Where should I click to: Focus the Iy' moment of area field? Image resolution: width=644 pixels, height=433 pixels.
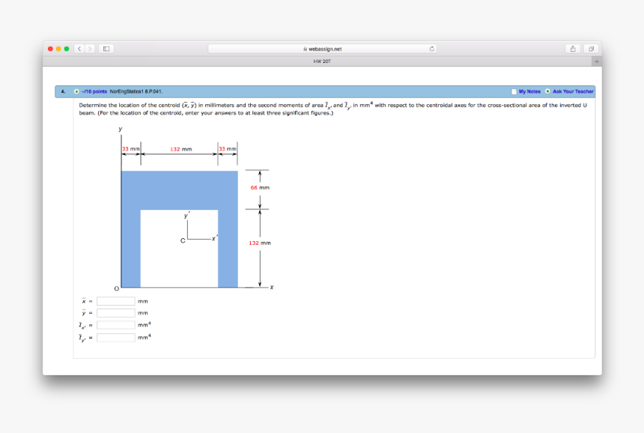point(115,337)
